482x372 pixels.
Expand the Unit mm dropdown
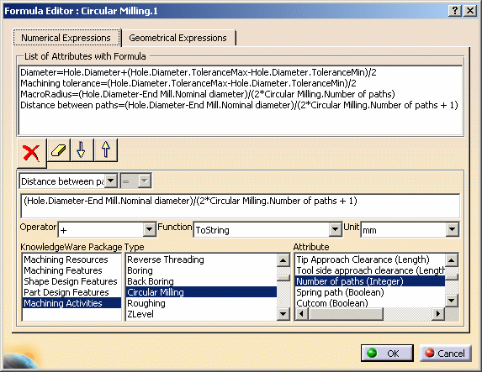[x=453, y=229]
